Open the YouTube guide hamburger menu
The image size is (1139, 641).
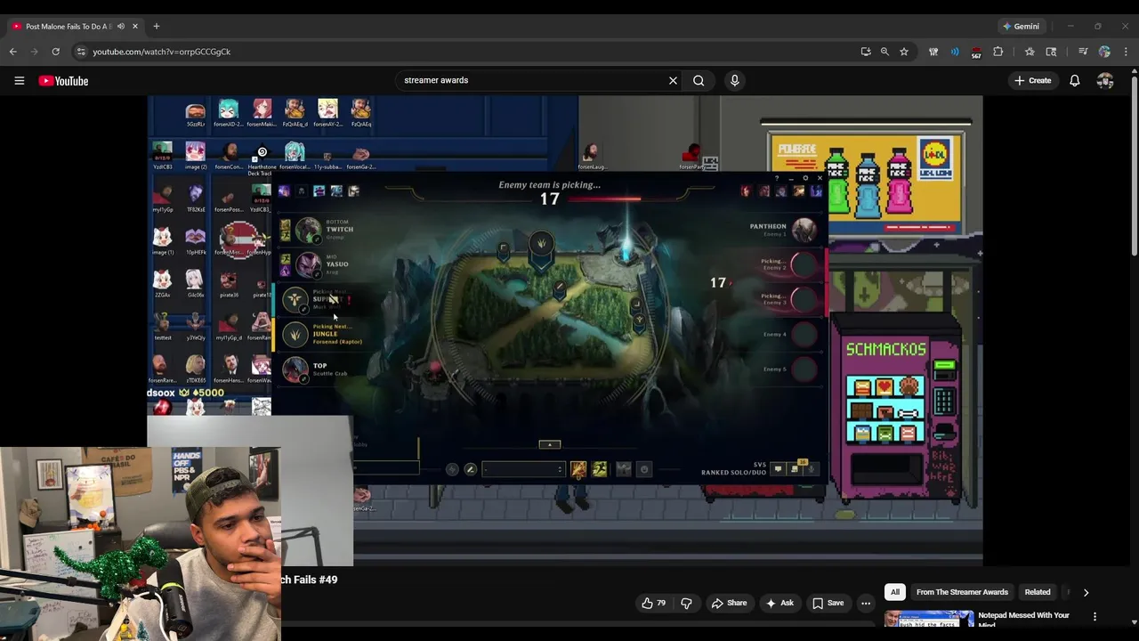(x=19, y=80)
